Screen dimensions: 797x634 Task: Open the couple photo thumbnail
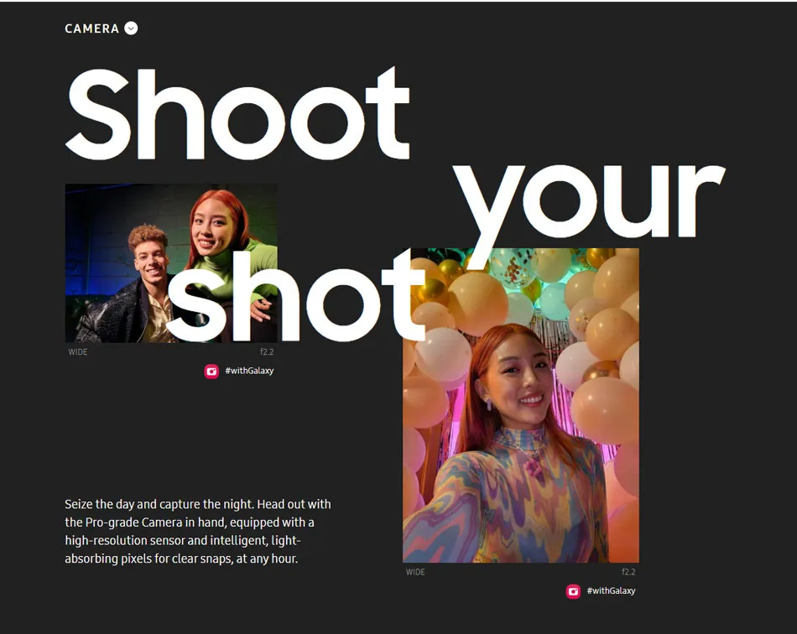point(171,263)
